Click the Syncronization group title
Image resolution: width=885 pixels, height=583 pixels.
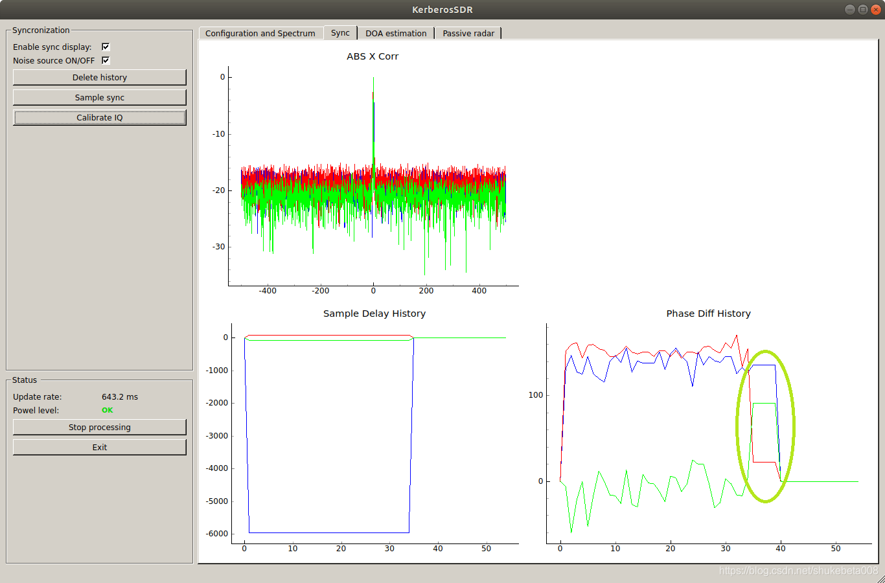coord(41,30)
